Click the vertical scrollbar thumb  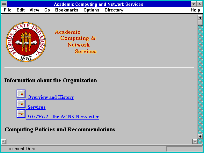(200, 23)
